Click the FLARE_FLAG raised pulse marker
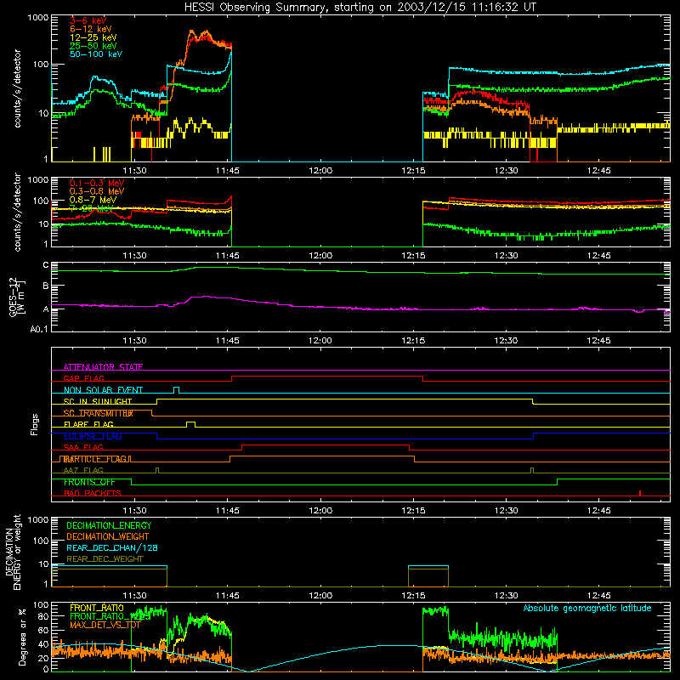This screenshot has height=680, width=680. click(x=190, y=424)
